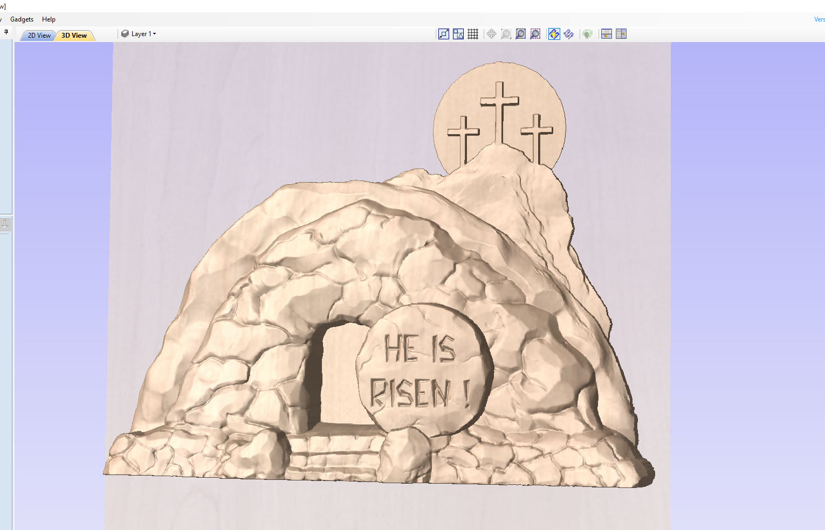Click the zoom to fit magnifier icon
The image size is (825, 530).
tap(520, 34)
